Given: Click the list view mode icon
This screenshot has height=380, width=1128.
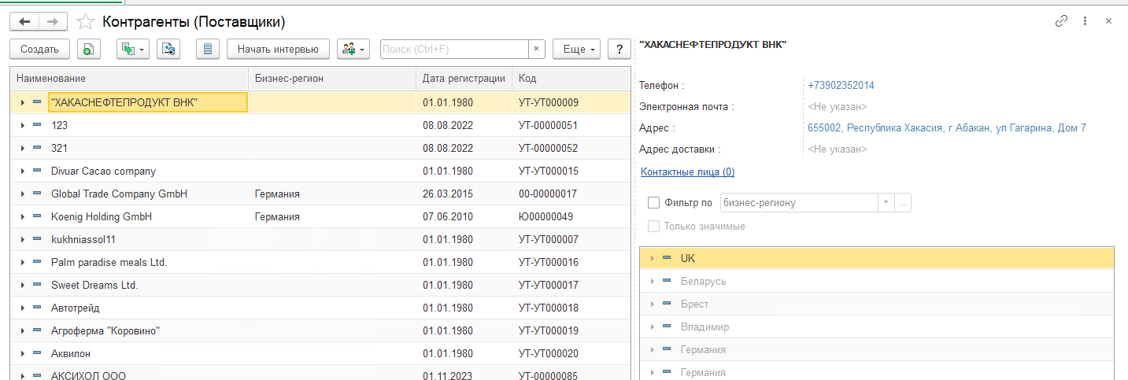Looking at the screenshot, I should [208, 49].
